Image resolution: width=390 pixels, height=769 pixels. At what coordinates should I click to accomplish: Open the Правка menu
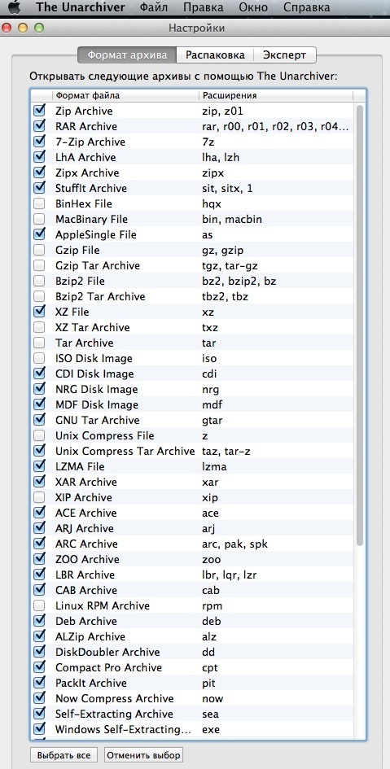tap(203, 7)
